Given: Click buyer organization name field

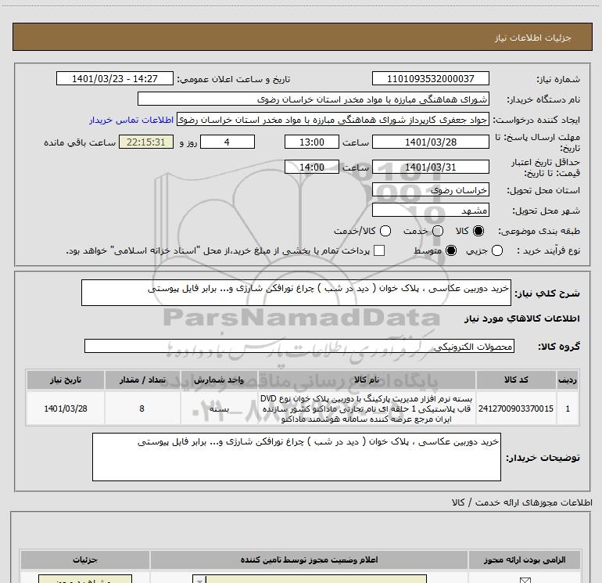Looking at the screenshot, I should pyautogui.click(x=314, y=99).
